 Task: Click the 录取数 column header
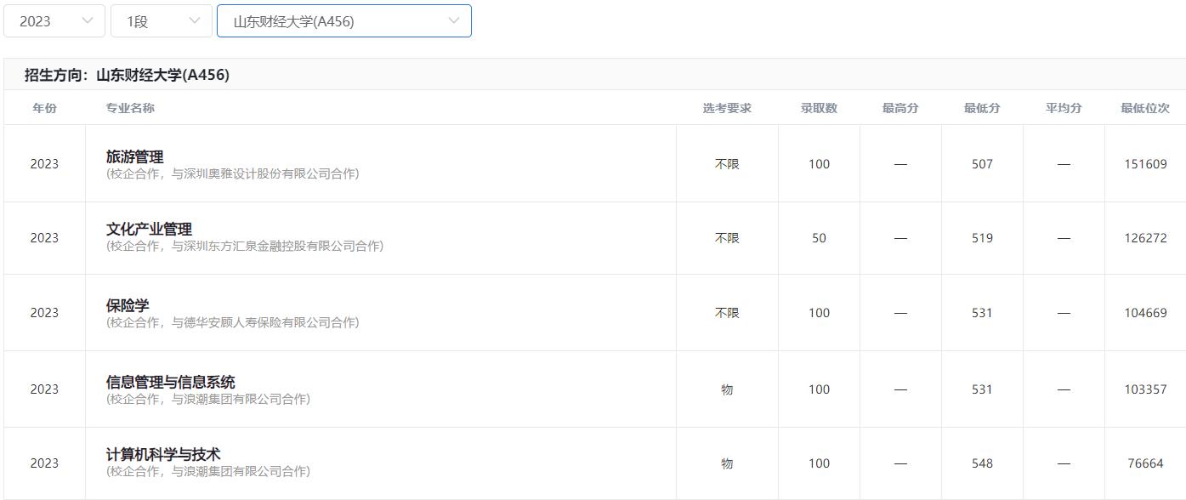(819, 108)
